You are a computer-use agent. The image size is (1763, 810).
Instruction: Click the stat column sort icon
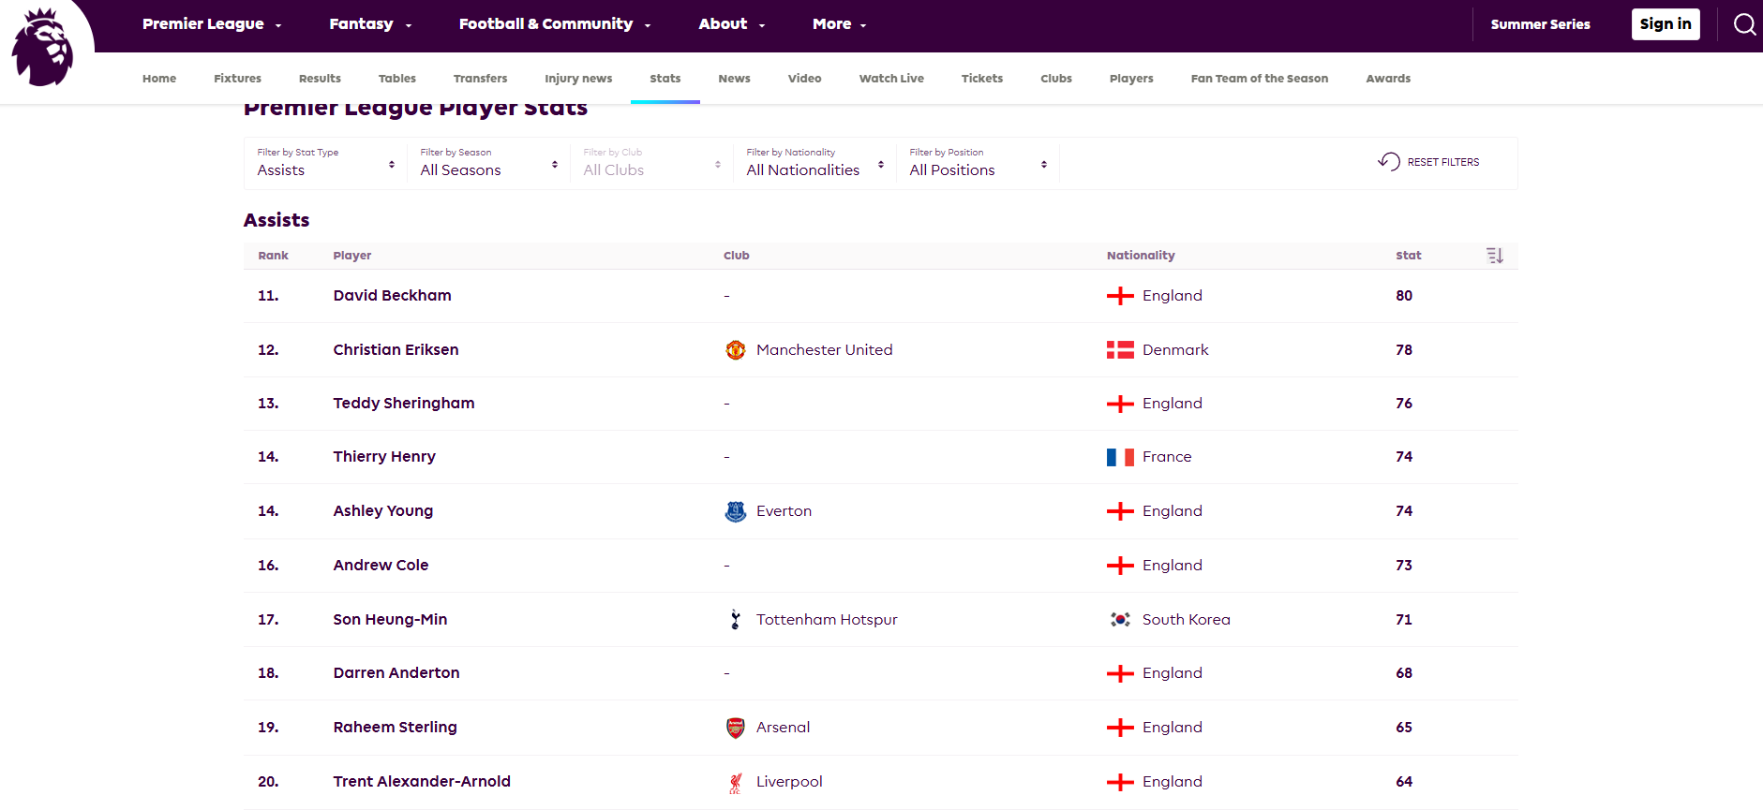click(1495, 256)
